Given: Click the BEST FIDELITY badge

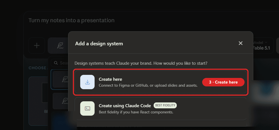Looking at the screenshot, I should click(165, 105).
